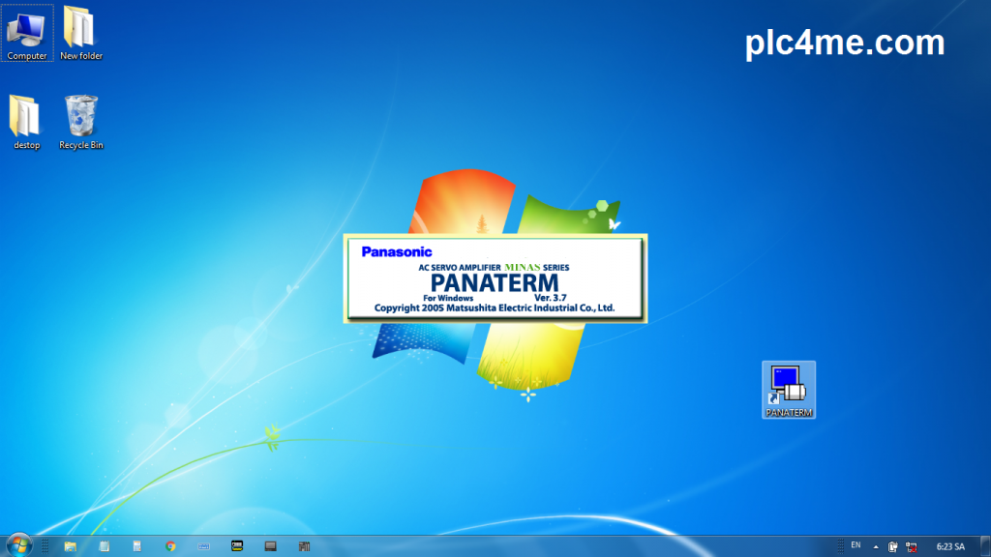Click the last pinned taskbar icon
The height and width of the screenshot is (557, 991).
pyautogui.click(x=304, y=546)
